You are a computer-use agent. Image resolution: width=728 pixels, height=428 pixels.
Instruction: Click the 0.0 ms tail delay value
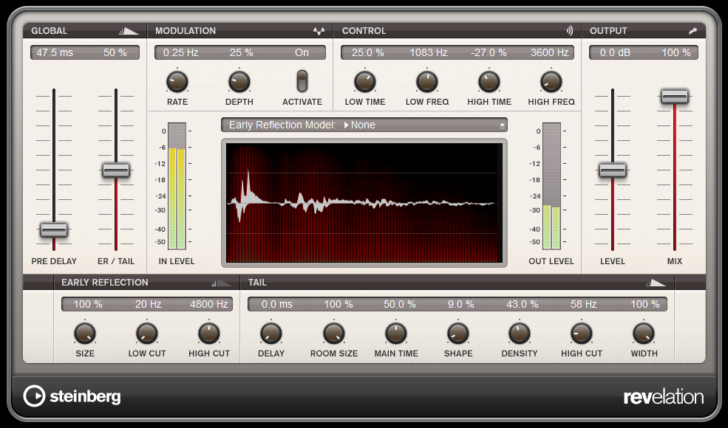point(276,305)
